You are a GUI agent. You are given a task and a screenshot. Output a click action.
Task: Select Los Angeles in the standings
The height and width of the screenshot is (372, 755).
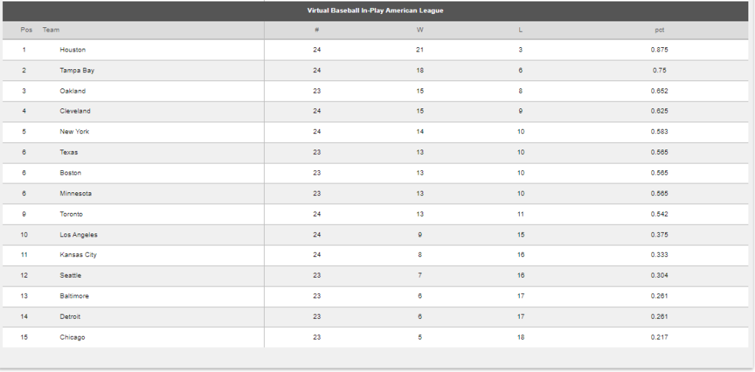pos(79,235)
